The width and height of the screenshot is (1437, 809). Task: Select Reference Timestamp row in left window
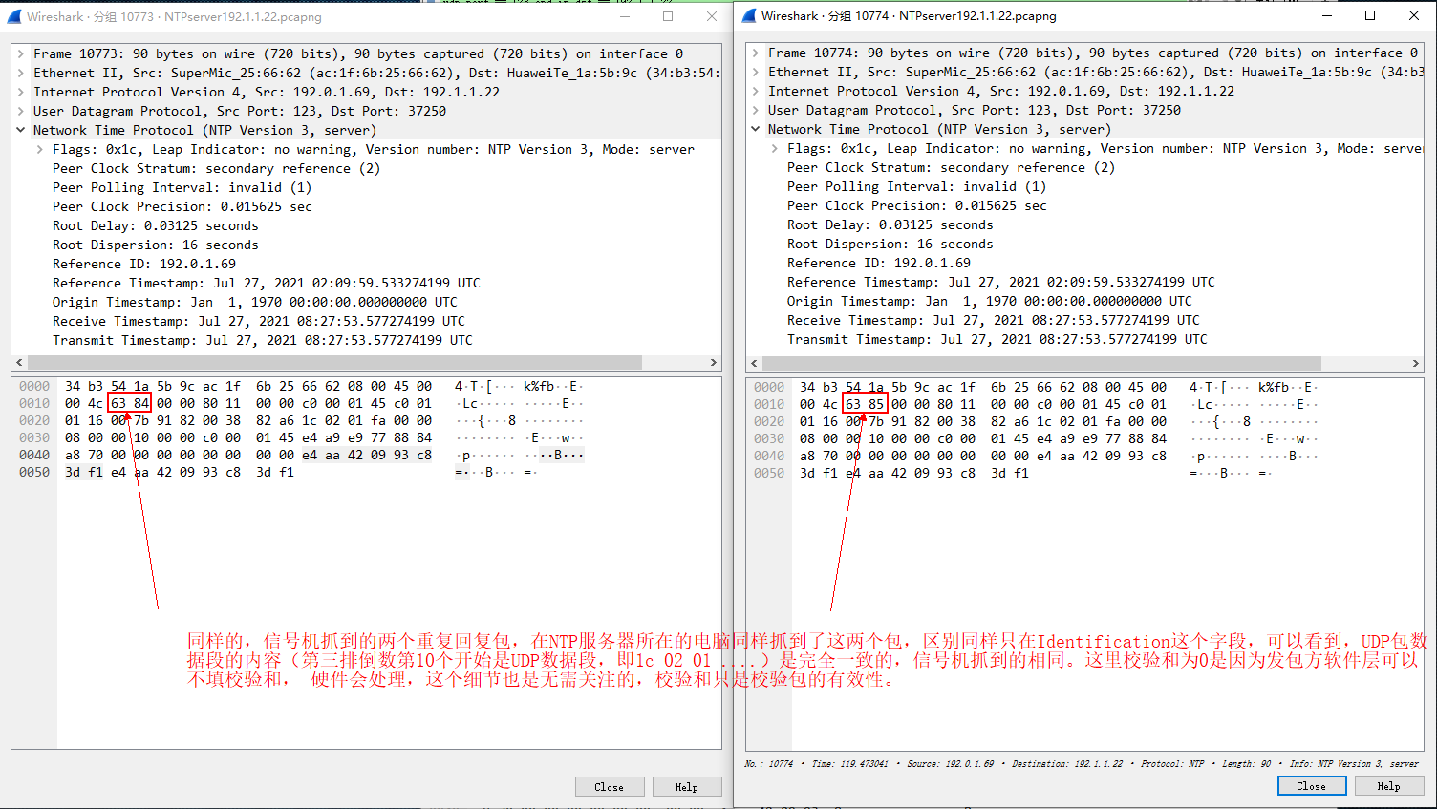point(367,284)
